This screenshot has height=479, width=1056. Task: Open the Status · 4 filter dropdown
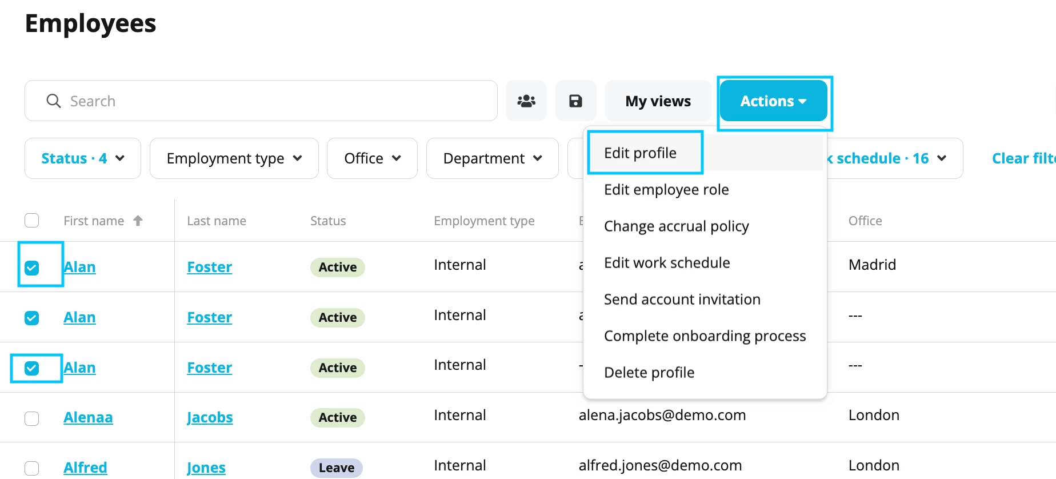tap(83, 158)
